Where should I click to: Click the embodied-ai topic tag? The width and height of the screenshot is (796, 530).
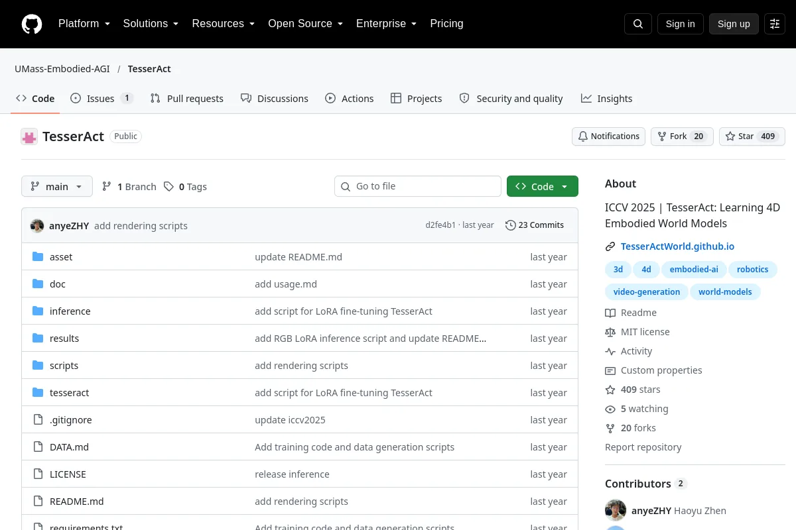tap(694, 270)
